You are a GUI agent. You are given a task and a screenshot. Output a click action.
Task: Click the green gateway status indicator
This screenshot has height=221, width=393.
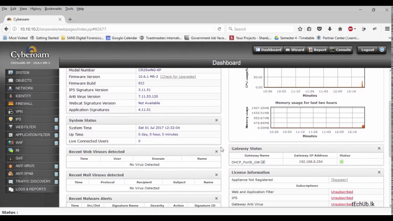pos(342,162)
